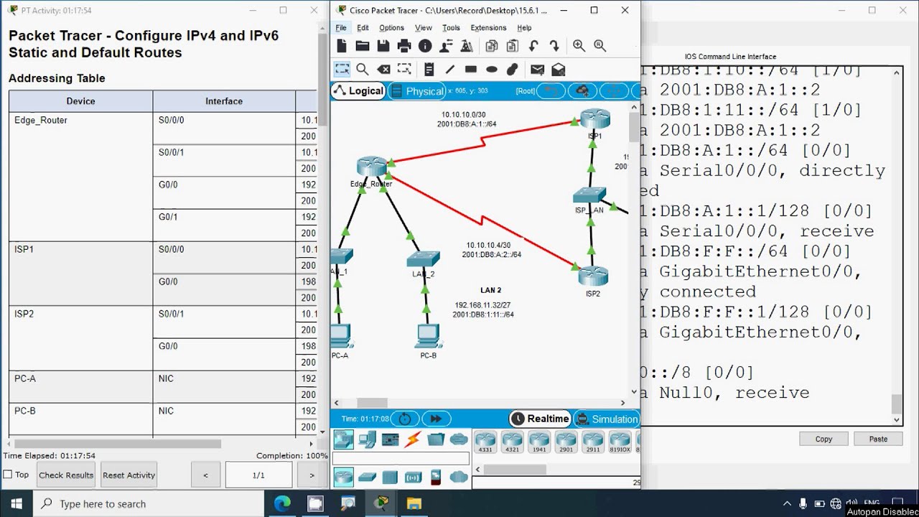Pick the Delete tool
This screenshot has height=517, width=919.
click(x=383, y=69)
